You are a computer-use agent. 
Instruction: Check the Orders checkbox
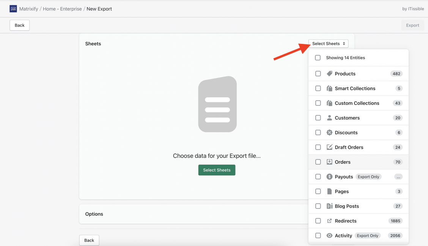(318, 162)
